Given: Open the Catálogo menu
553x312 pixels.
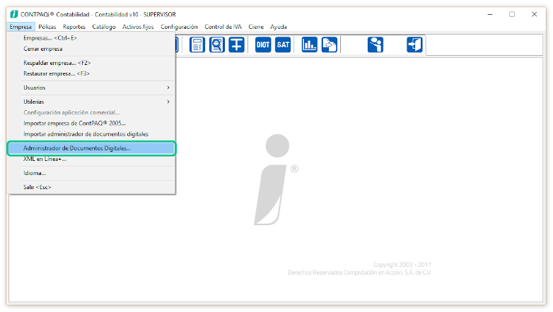Looking at the screenshot, I should pos(103,27).
